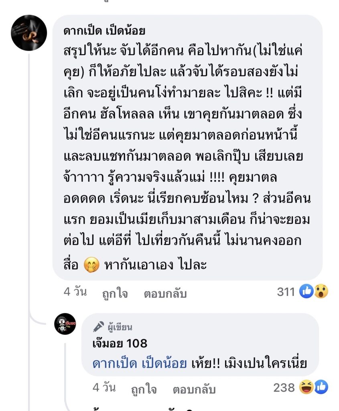Viewport: 339px width, 411px height.
Task: Click the wow reaction emoji beside 311
Action: [x=321, y=292]
